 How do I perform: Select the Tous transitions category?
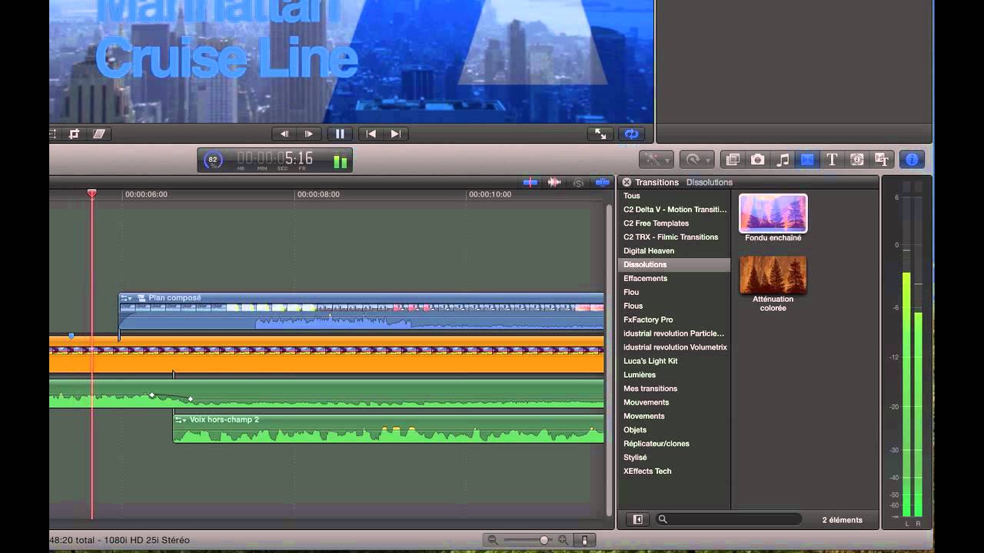click(674, 196)
